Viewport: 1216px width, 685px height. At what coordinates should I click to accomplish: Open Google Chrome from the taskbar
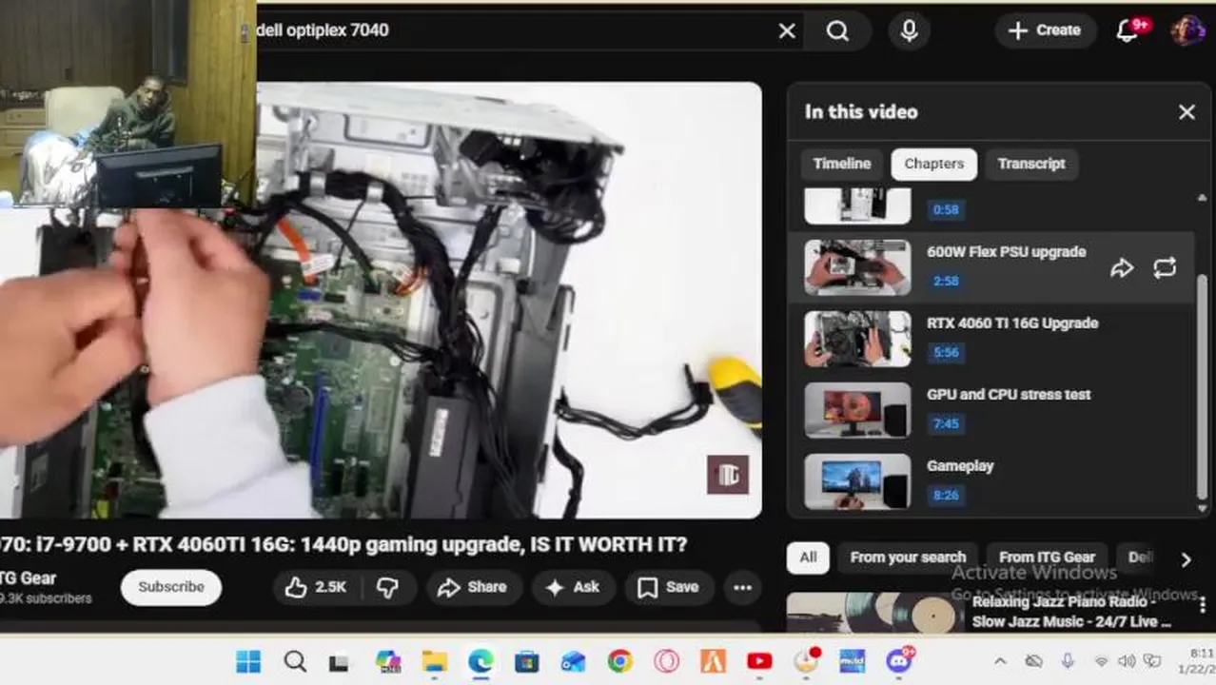pyautogui.click(x=619, y=661)
